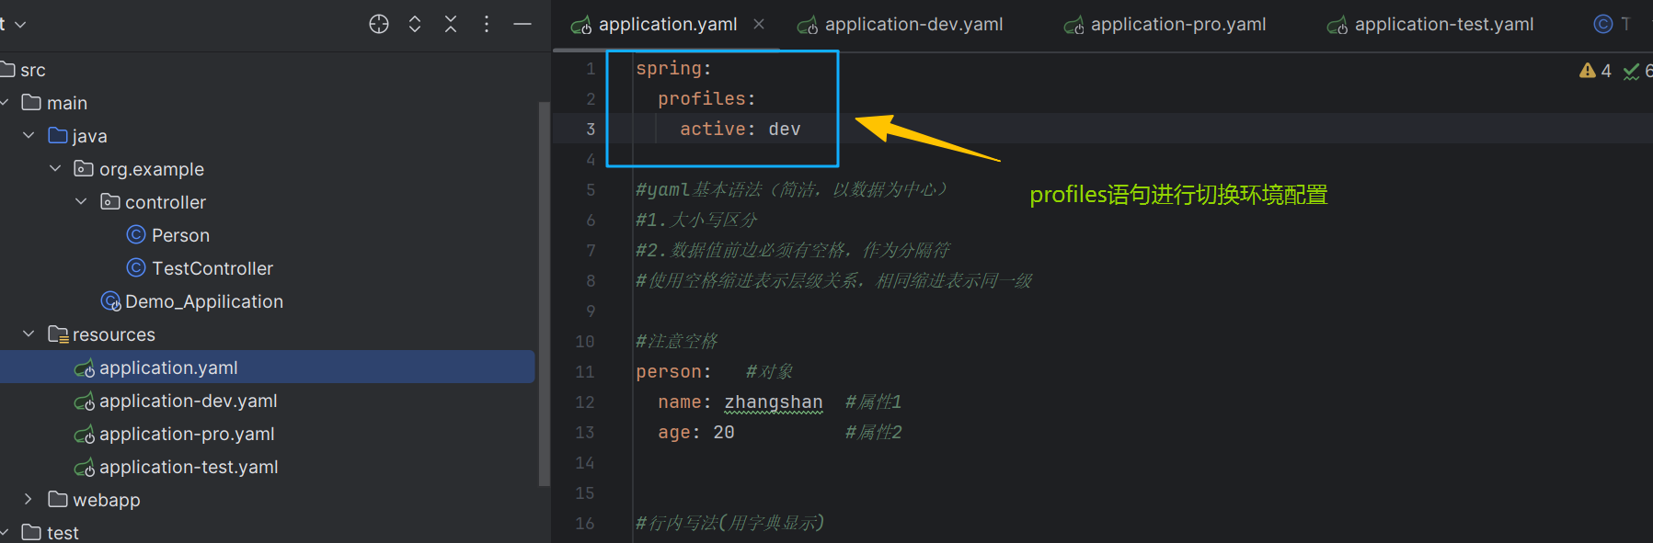Image resolution: width=1653 pixels, height=543 pixels.
Task: Expand the webapp folder chevron
Action: [x=29, y=500]
